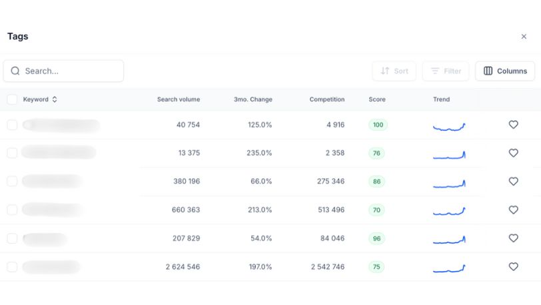Favorite the keyword with score 96
The image size is (541, 305).
tap(513, 238)
